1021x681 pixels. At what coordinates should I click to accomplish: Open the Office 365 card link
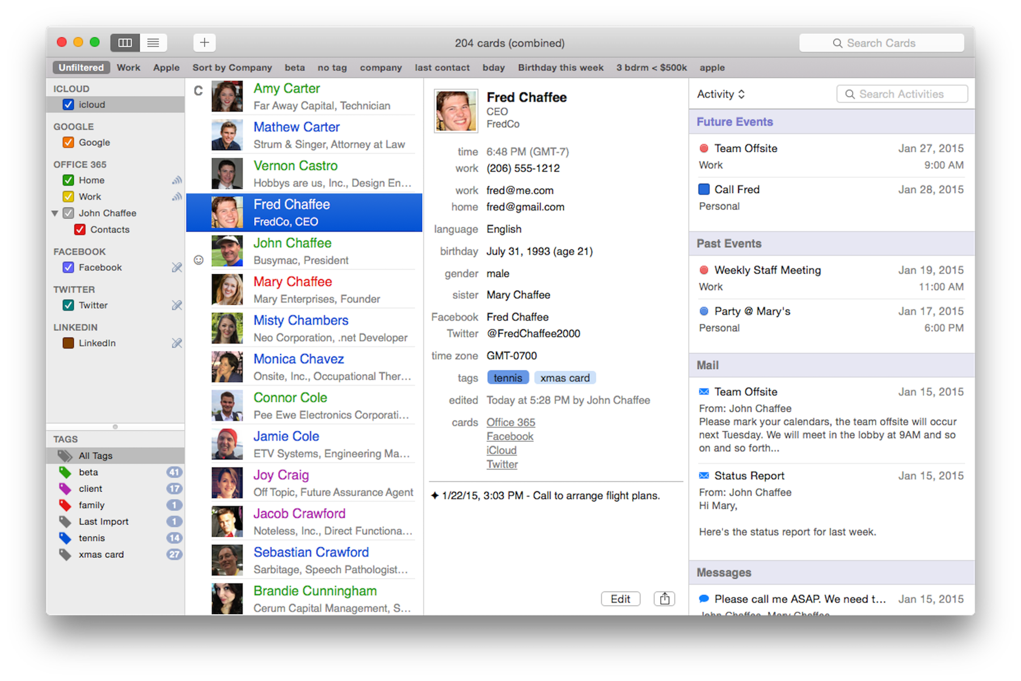tap(510, 422)
